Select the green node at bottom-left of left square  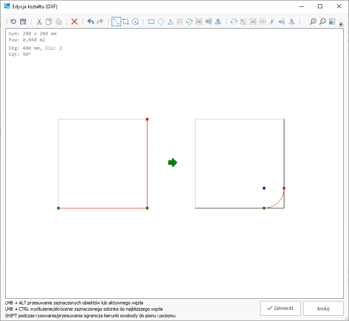58,208
